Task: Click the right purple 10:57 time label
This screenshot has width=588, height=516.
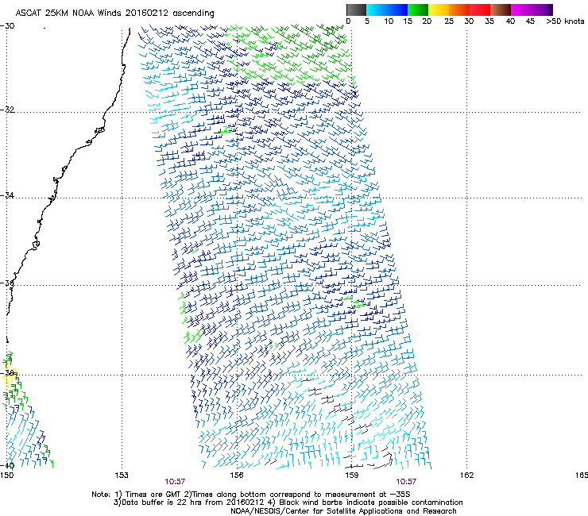Action: tap(406, 482)
